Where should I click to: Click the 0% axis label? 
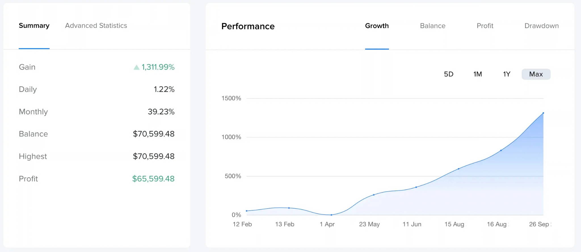(x=236, y=215)
